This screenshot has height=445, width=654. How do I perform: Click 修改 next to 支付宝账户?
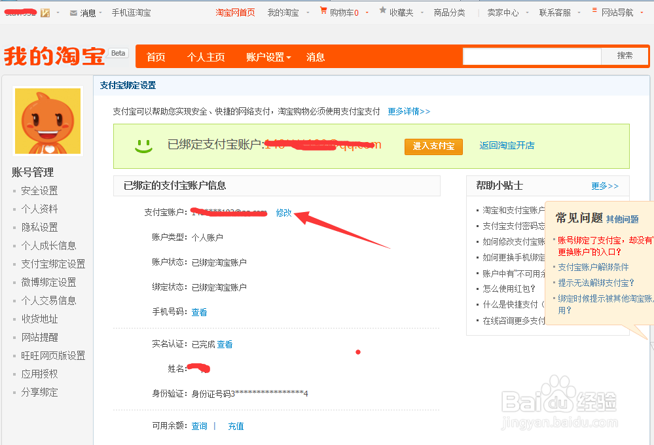[x=283, y=213]
